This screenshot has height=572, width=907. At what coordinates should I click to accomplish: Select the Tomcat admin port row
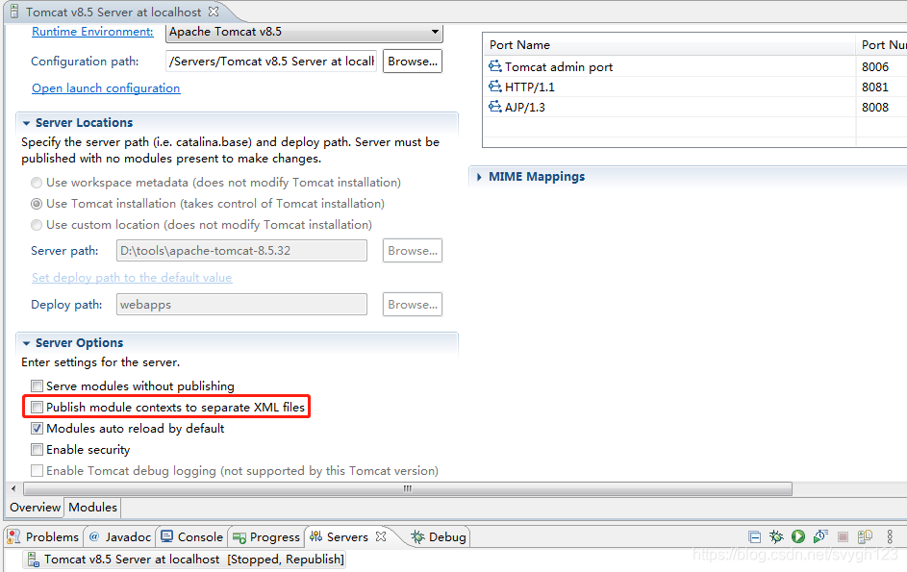[695, 66]
